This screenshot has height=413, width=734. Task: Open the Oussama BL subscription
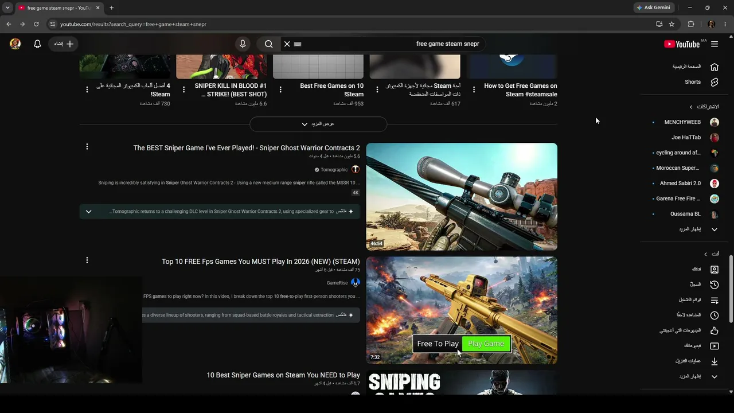(x=686, y=214)
